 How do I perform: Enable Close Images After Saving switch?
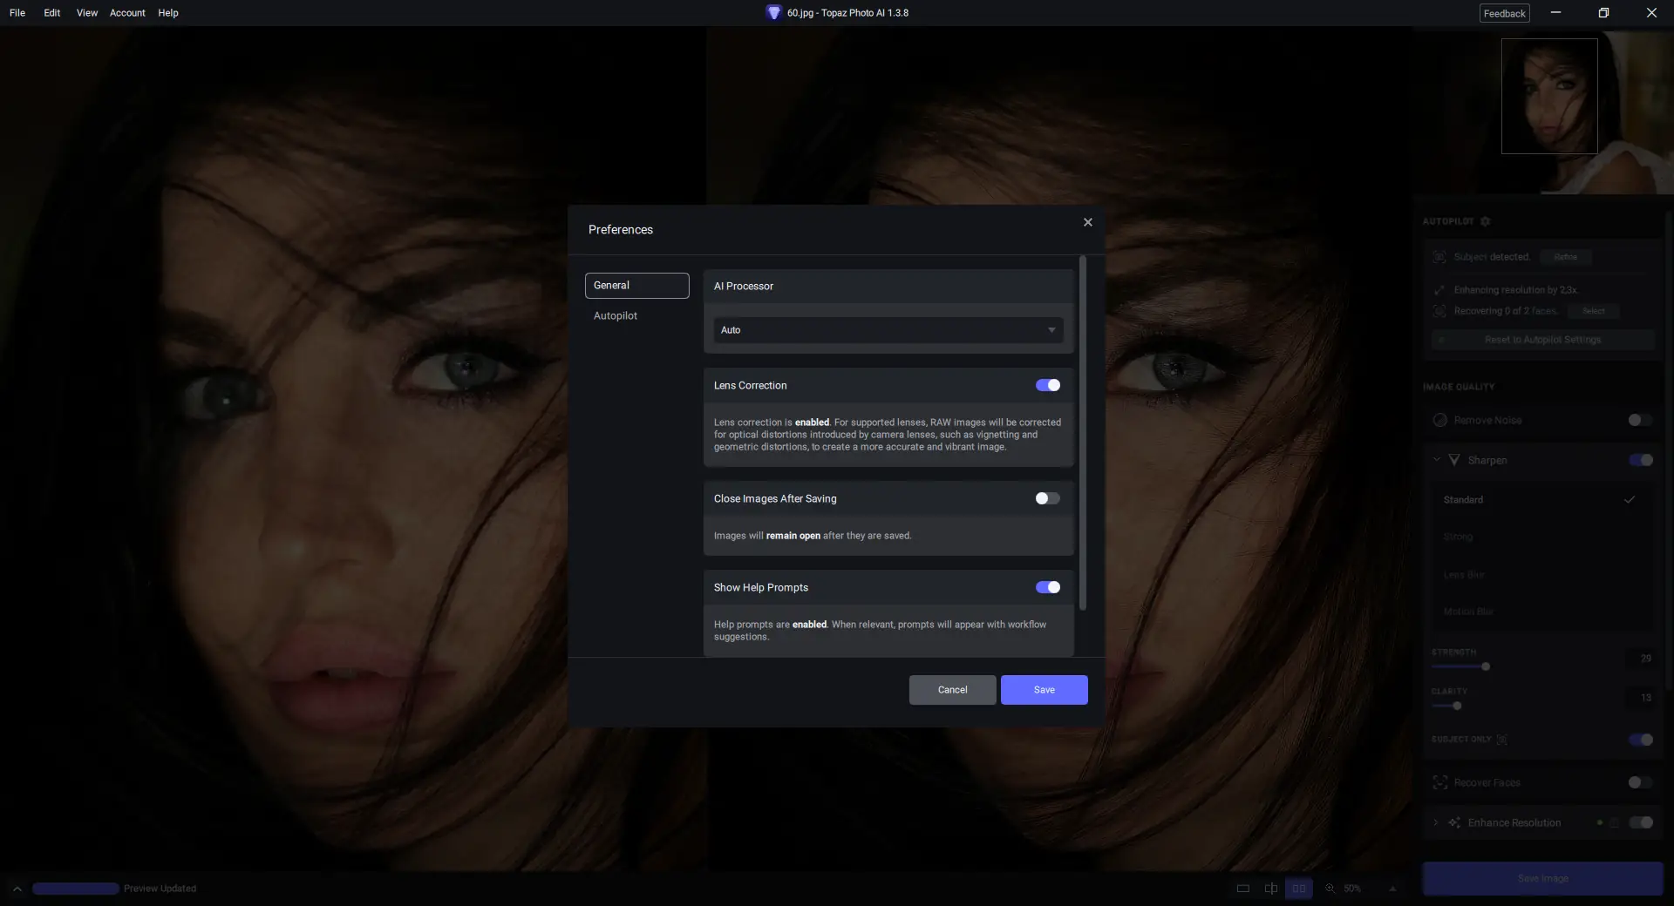point(1047,498)
